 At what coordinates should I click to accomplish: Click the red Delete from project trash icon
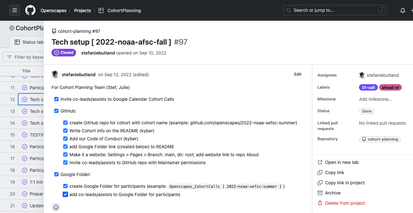(320, 203)
